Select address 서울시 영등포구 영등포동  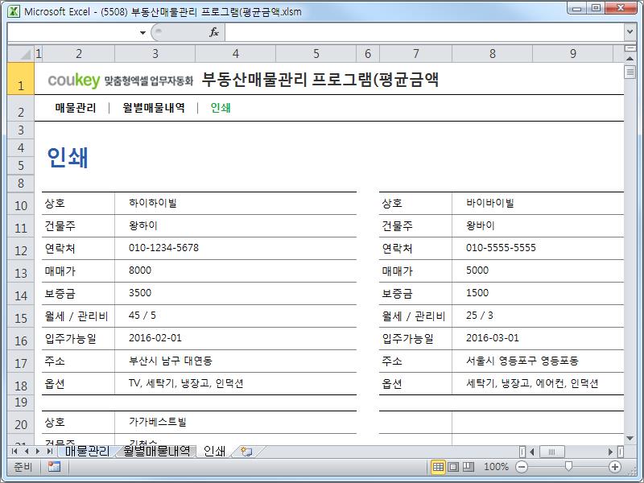point(538,361)
